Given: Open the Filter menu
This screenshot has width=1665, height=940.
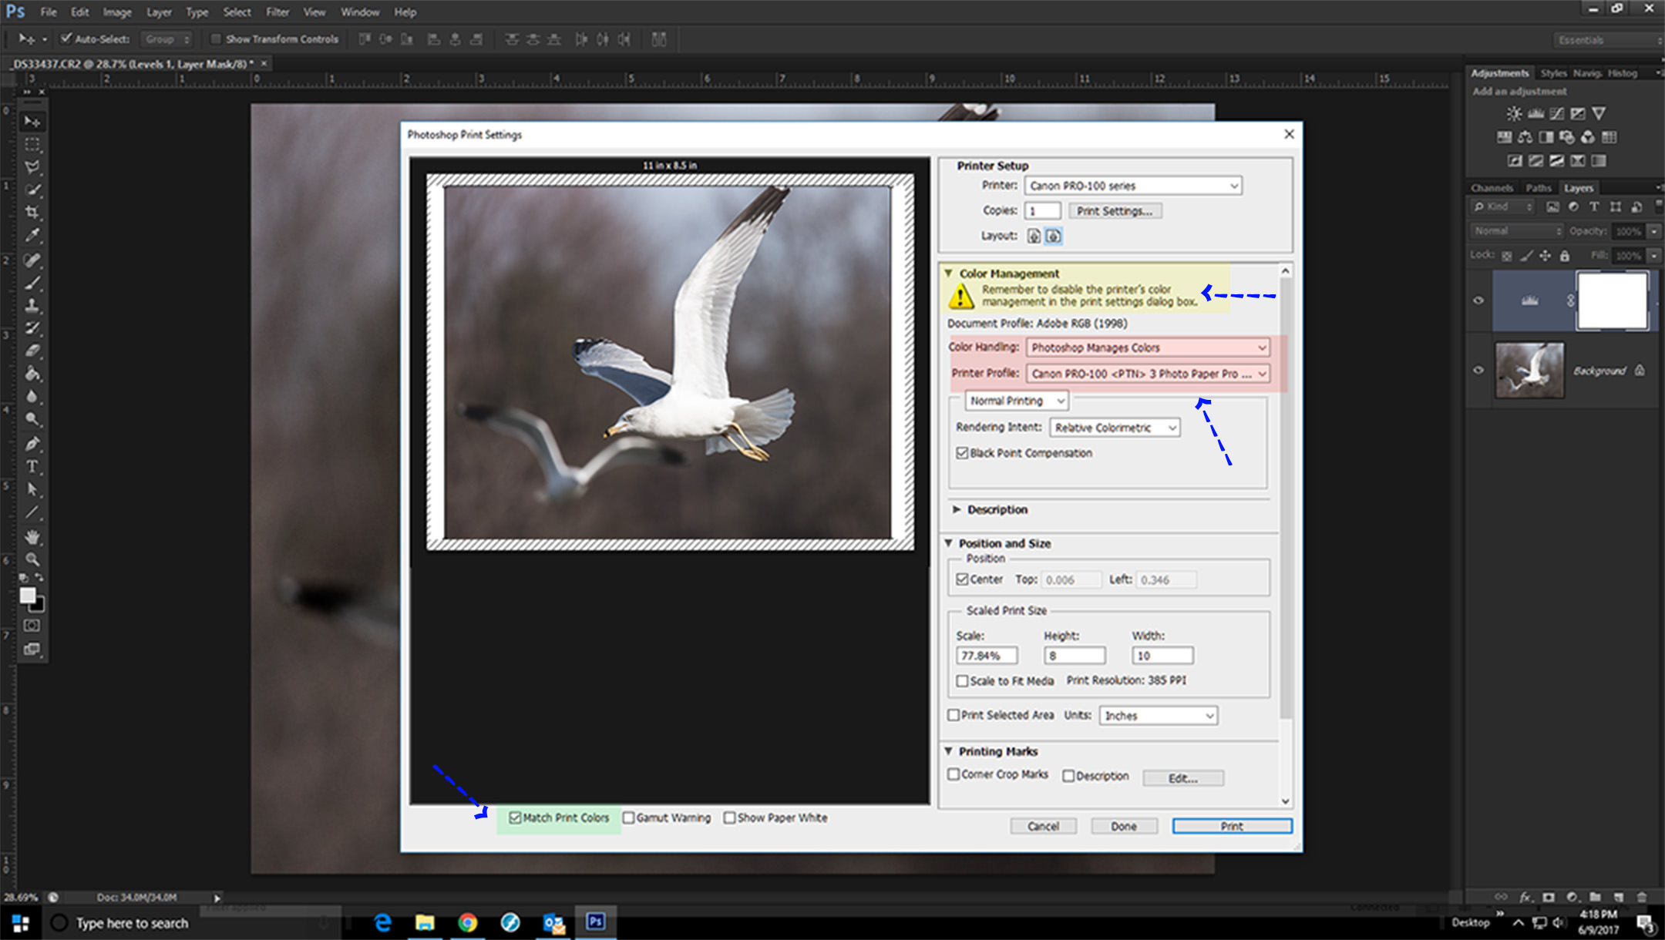Looking at the screenshot, I should click(x=277, y=12).
